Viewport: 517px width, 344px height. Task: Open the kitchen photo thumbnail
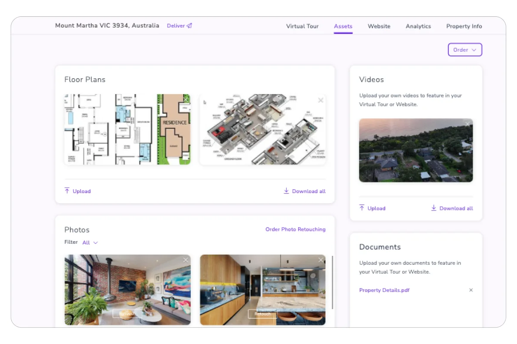tap(263, 290)
